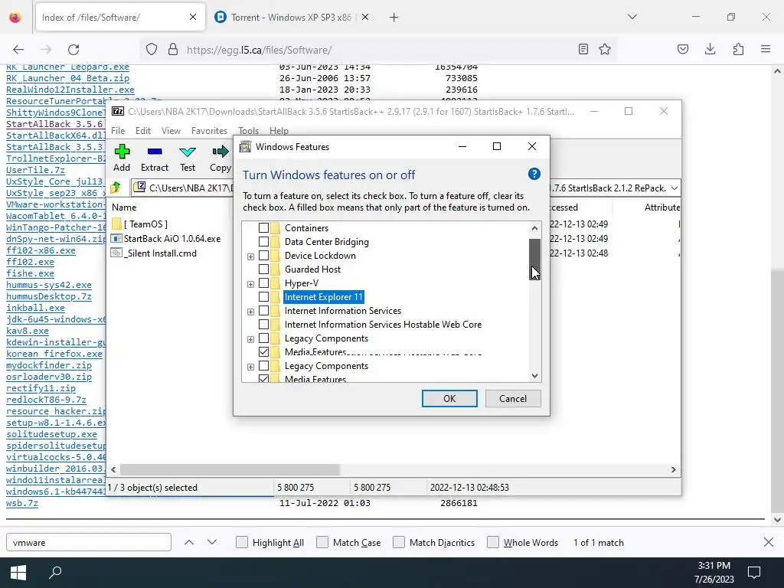Open the Firefox extensions menu

tap(738, 49)
